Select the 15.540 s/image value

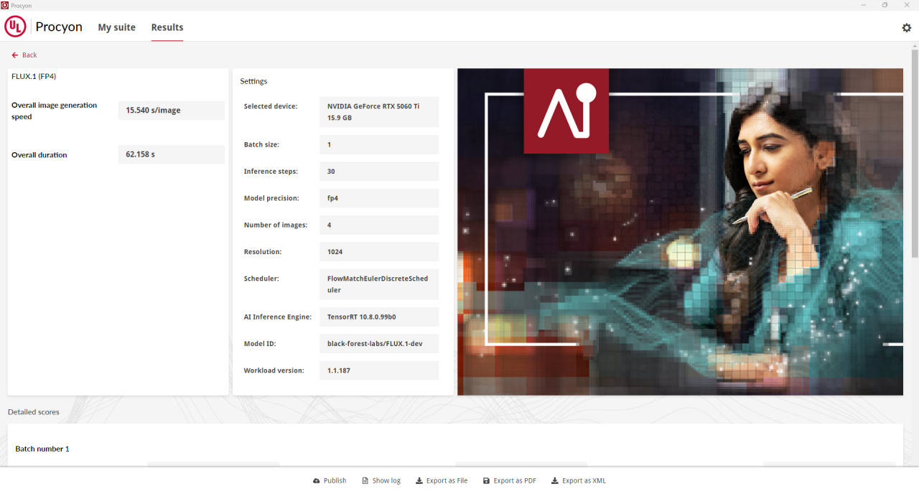(x=172, y=111)
